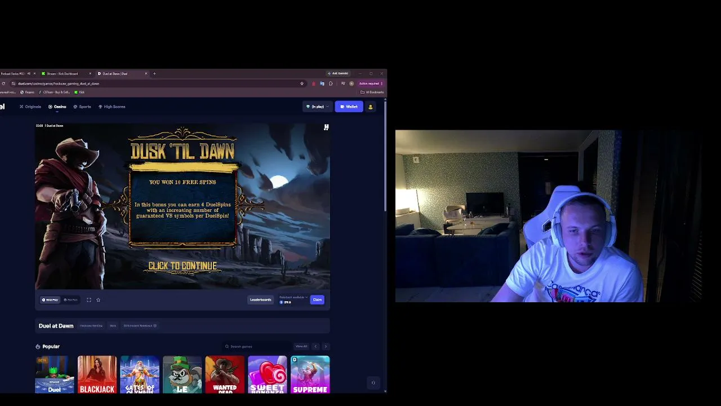Viewport: 721px width, 406px height.
Task: Click the Ask Gemini button
Action: pyautogui.click(x=340, y=73)
